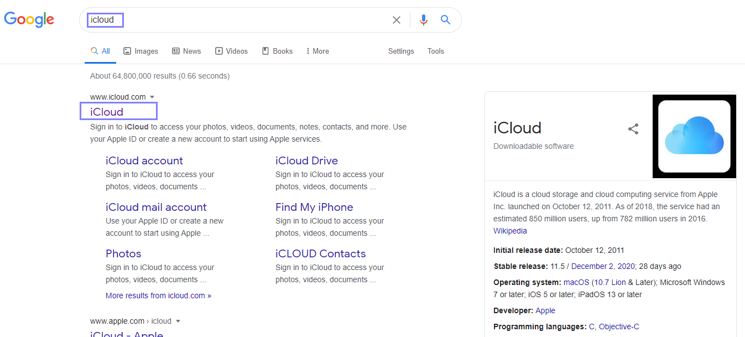Click the December 2, 2020 release link
The image size is (745, 337).
click(x=603, y=266)
